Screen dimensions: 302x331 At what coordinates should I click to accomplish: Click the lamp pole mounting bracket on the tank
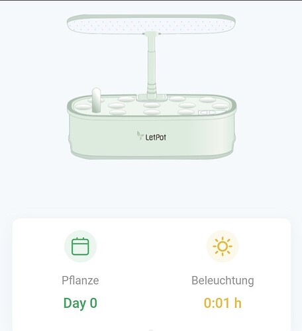(x=152, y=97)
